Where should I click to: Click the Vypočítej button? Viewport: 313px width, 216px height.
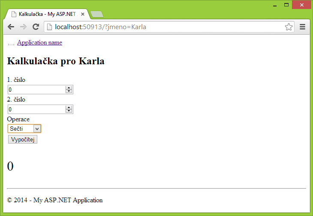[23, 139]
